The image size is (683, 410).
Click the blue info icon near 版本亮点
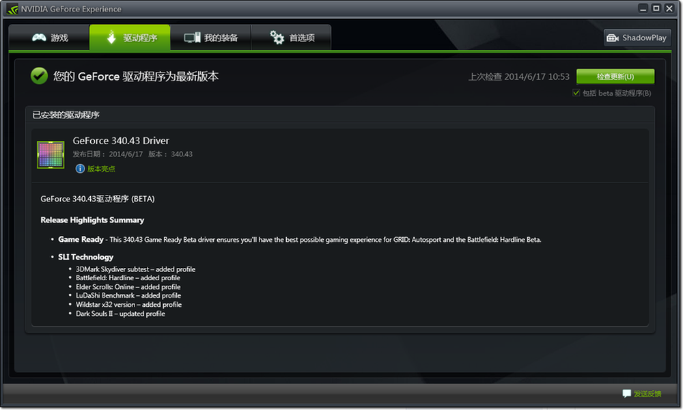(x=80, y=169)
